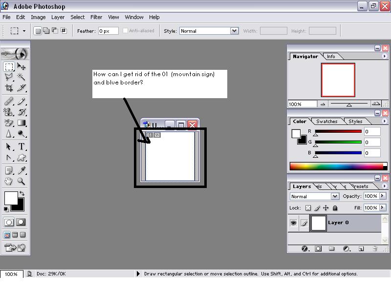The height and width of the screenshot is (293, 391).
Task: Toggle the Anti-aliased checkbox
Action: coord(126,31)
